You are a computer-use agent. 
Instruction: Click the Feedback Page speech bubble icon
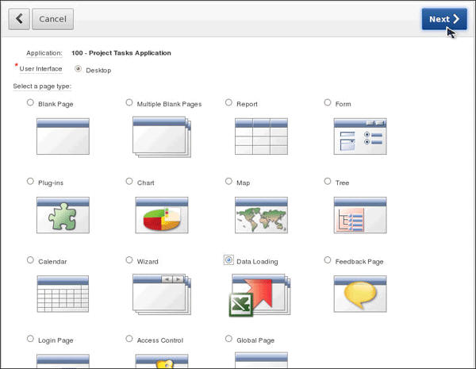click(x=360, y=294)
